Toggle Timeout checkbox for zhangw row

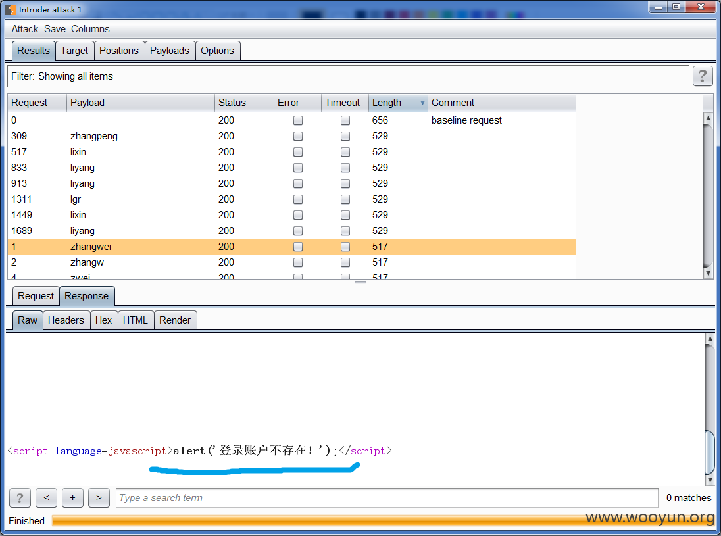pyautogui.click(x=345, y=262)
